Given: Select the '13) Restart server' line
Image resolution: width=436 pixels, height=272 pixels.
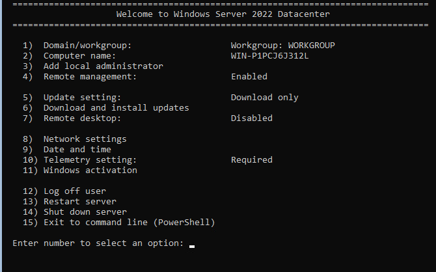Looking at the screenshot, I should click(70, 202).
